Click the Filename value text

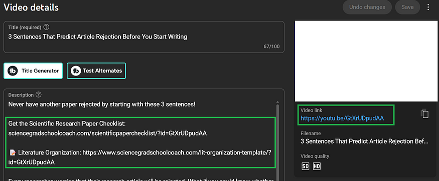click(364, 141)
